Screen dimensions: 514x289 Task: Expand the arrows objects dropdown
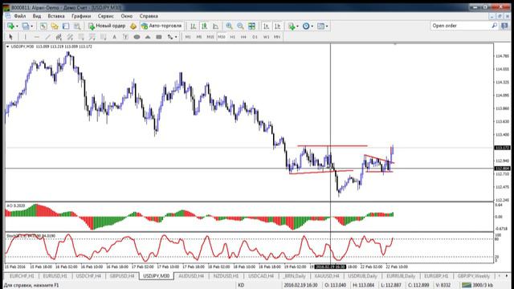coord(176,37)
